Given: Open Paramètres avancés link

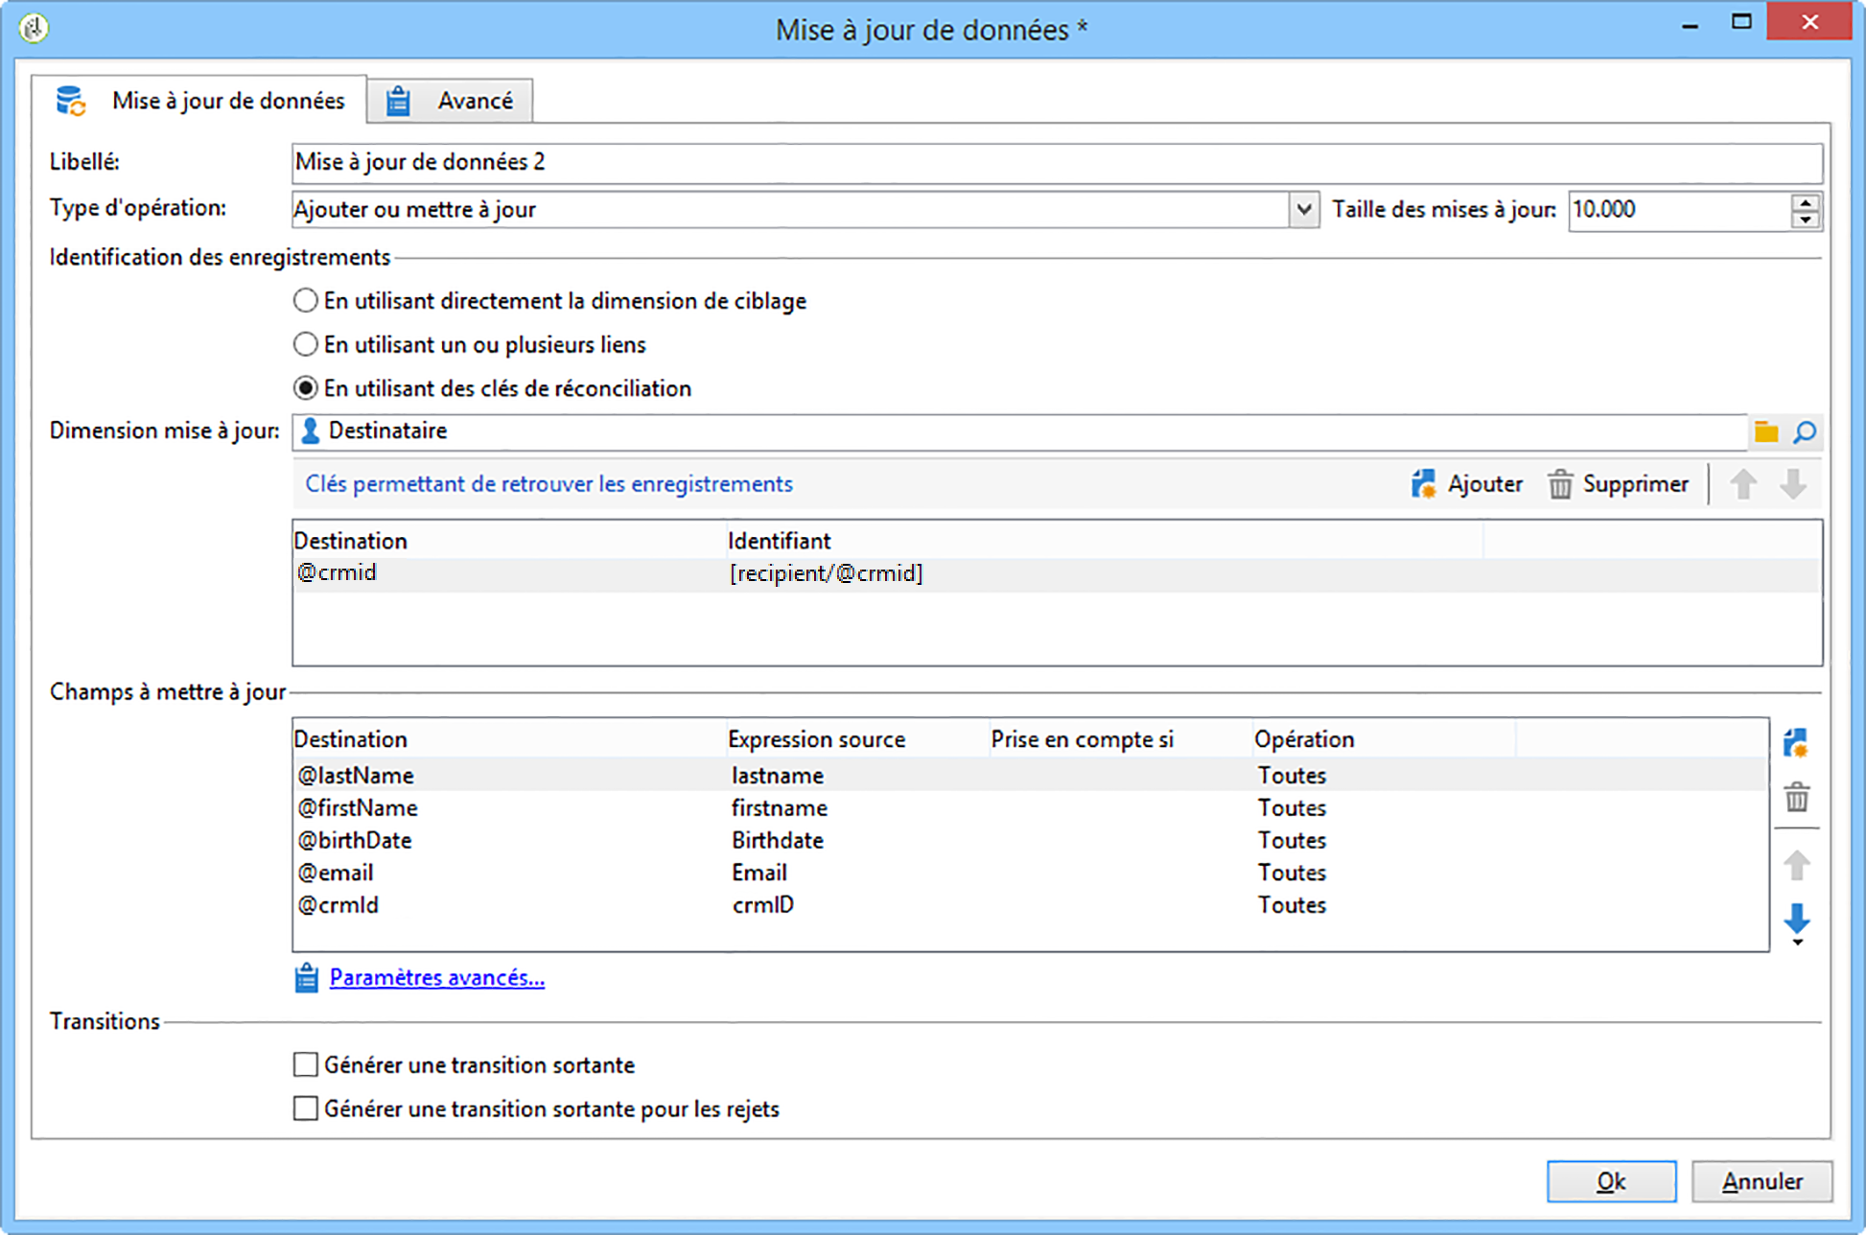Looking at the screenshot, I should click(436, 978).
